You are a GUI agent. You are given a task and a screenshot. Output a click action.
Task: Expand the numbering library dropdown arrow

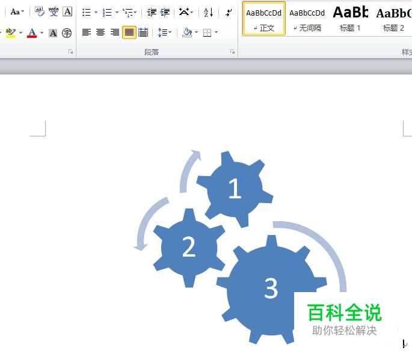(117, 12)
